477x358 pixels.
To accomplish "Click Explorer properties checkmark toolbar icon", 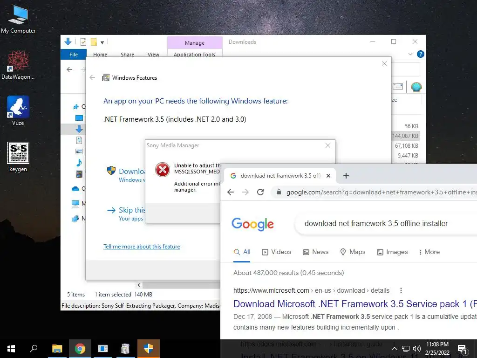I will tap(83, 42).
